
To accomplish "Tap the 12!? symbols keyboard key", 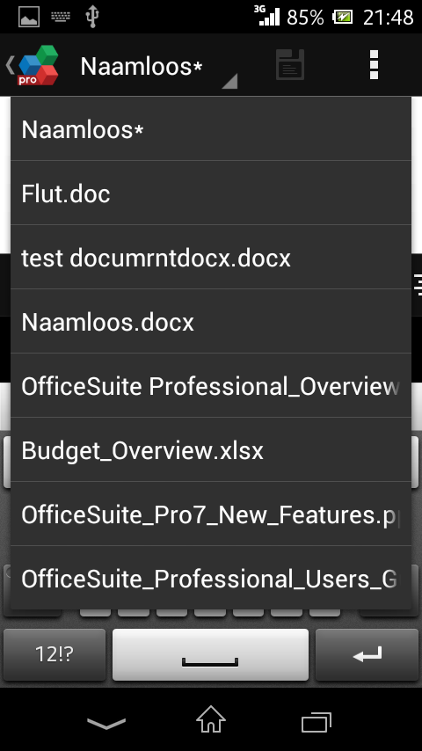I will coord(55,654).
